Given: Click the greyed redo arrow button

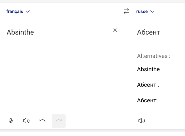Looking at the screenshot, I should point(59,121).
